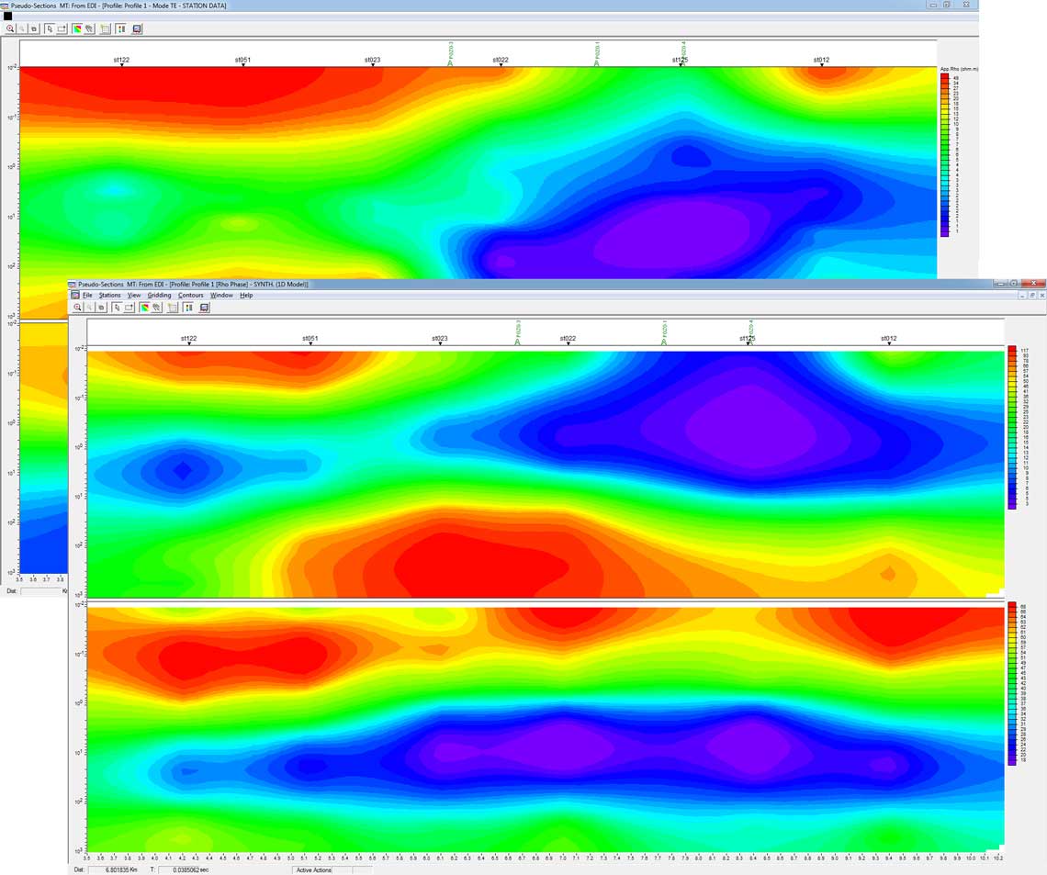Select the Zoom In magnifier tool
1047x875 pixels.
click(x=10, y=28)
